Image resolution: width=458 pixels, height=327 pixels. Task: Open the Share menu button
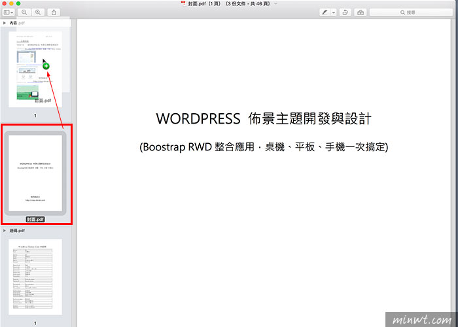click(54, 12)
